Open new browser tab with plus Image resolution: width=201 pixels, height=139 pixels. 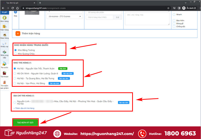pyautogui.click(x=40, y=3)
